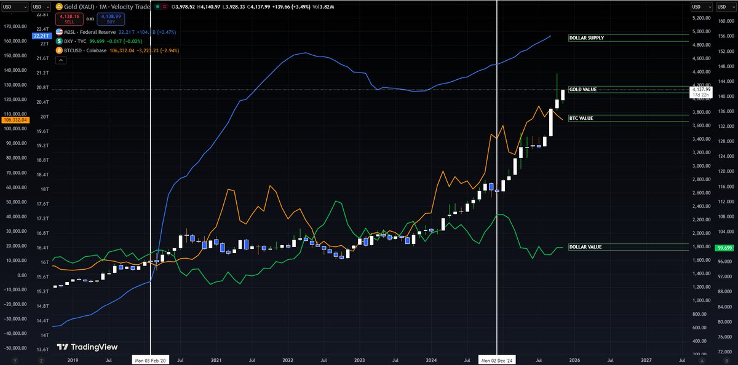This screenshot has width=738, height=365.
Task: Click the M2SL US flag icon
Action: pyautogui.click(x=59, y=31)
